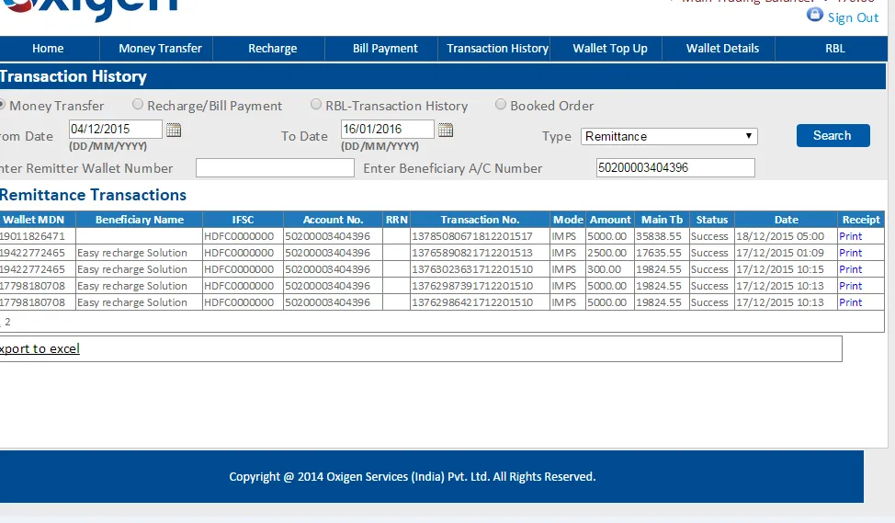Open the Recharge menu item
The height and width of the screenshot is (523, 895).
point(272,49)
